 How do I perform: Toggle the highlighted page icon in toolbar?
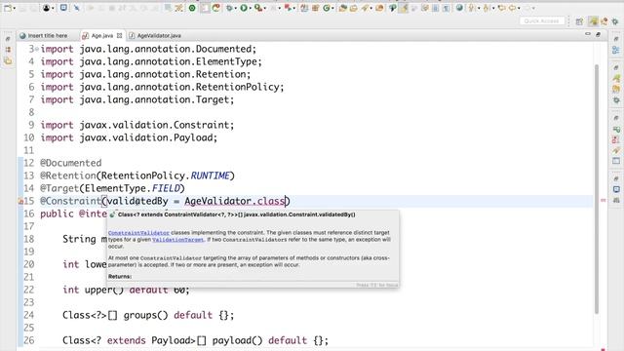[205, 8]
